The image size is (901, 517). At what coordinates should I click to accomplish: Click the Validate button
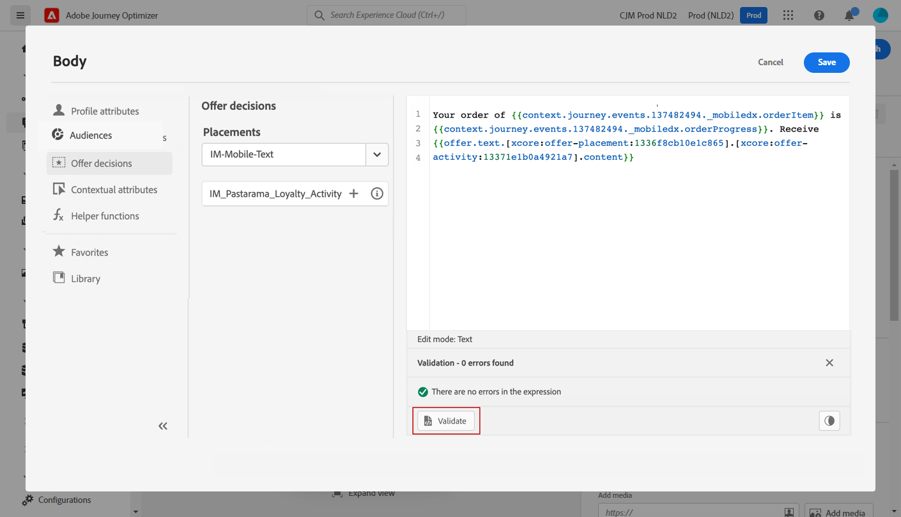click(x=446, y=421)
